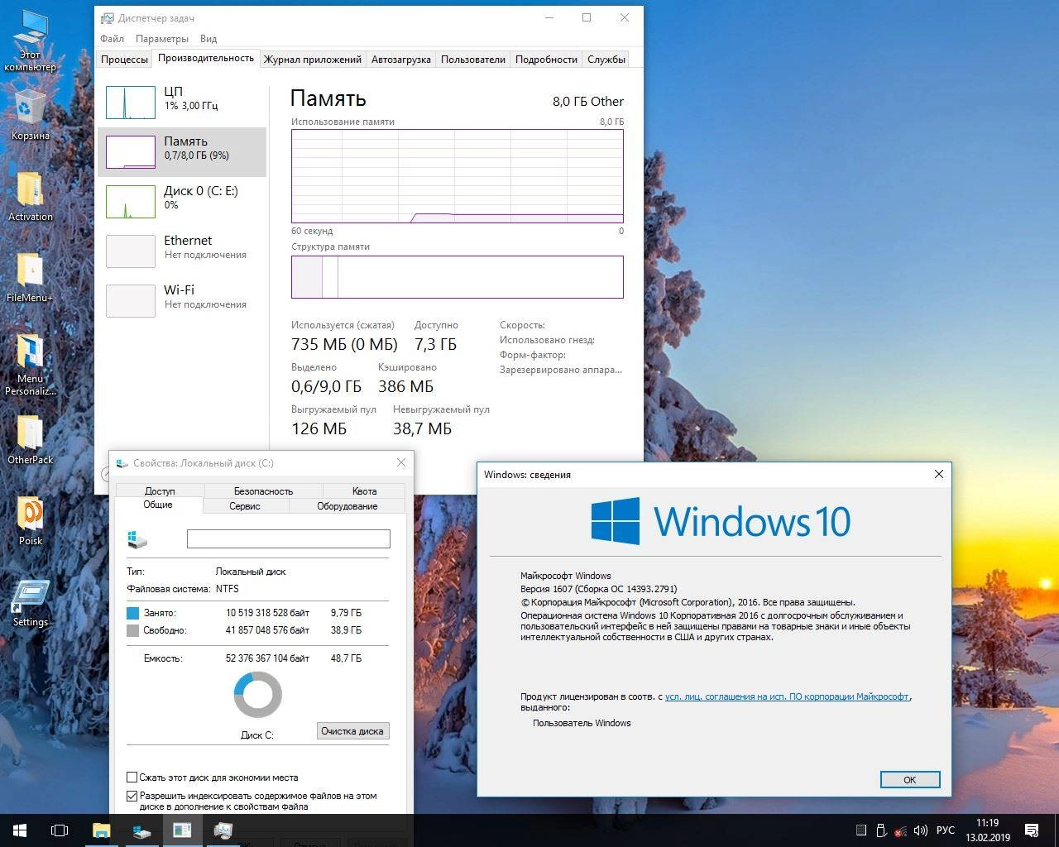Click the Task Manager title bar icon
1059x847 pixels.
tap(107, 17)
